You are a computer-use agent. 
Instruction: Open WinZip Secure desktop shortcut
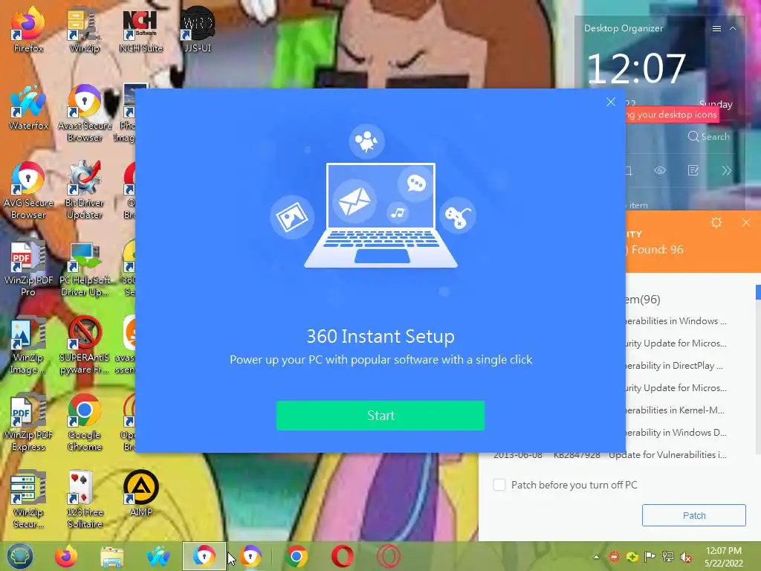click(x=28, y=500)
